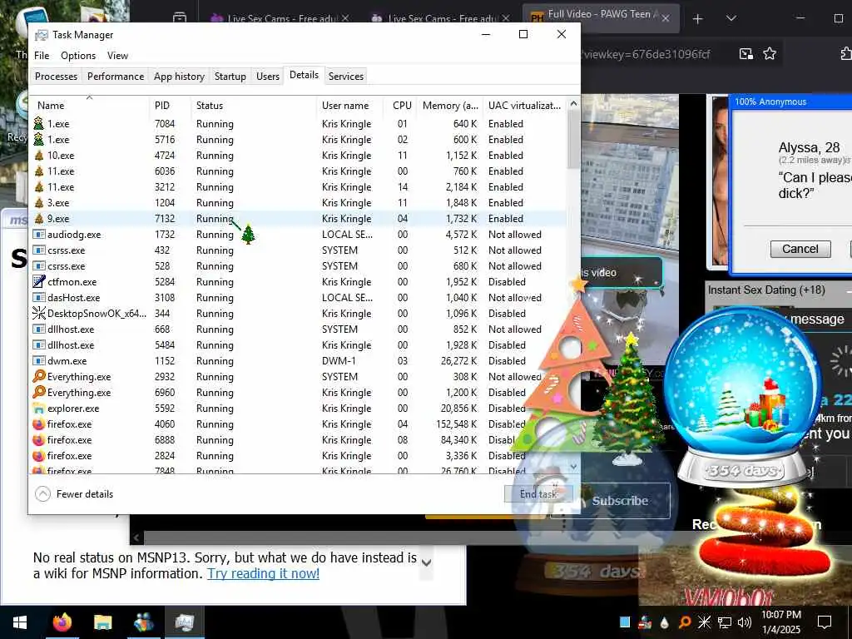Select dllhost.exe with PID 5484
The width and height of the screenshot is (852, 639).
click(x=299, y=345)
